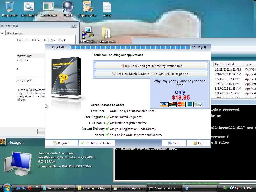The height and width of the screenshot is (192, 256).
Task: Switch to Disk Cleanup taskbar button
Action: [x=129, y=188]
